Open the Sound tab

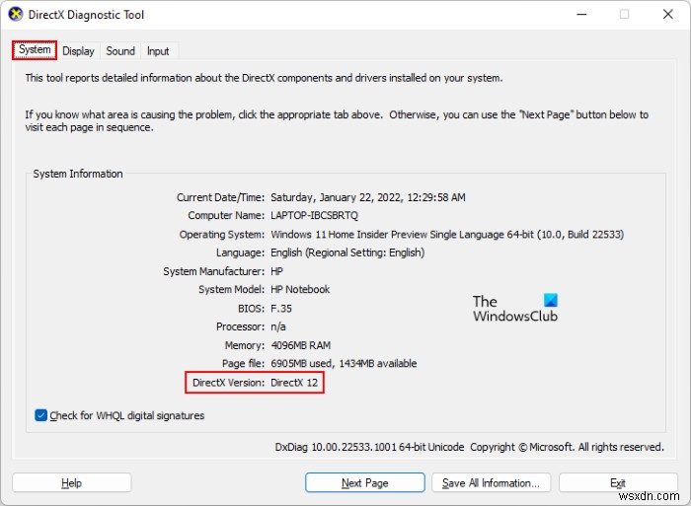click(x=120, y=51)
